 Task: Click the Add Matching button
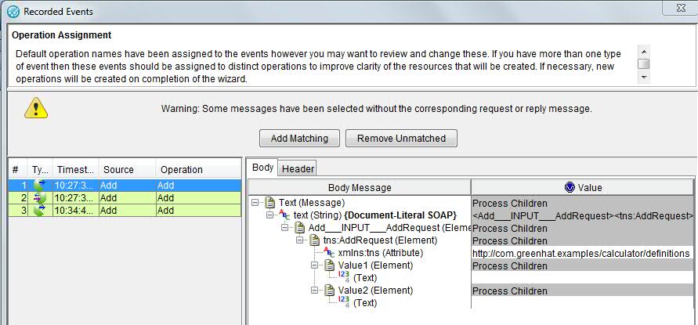tap(299, 139)
